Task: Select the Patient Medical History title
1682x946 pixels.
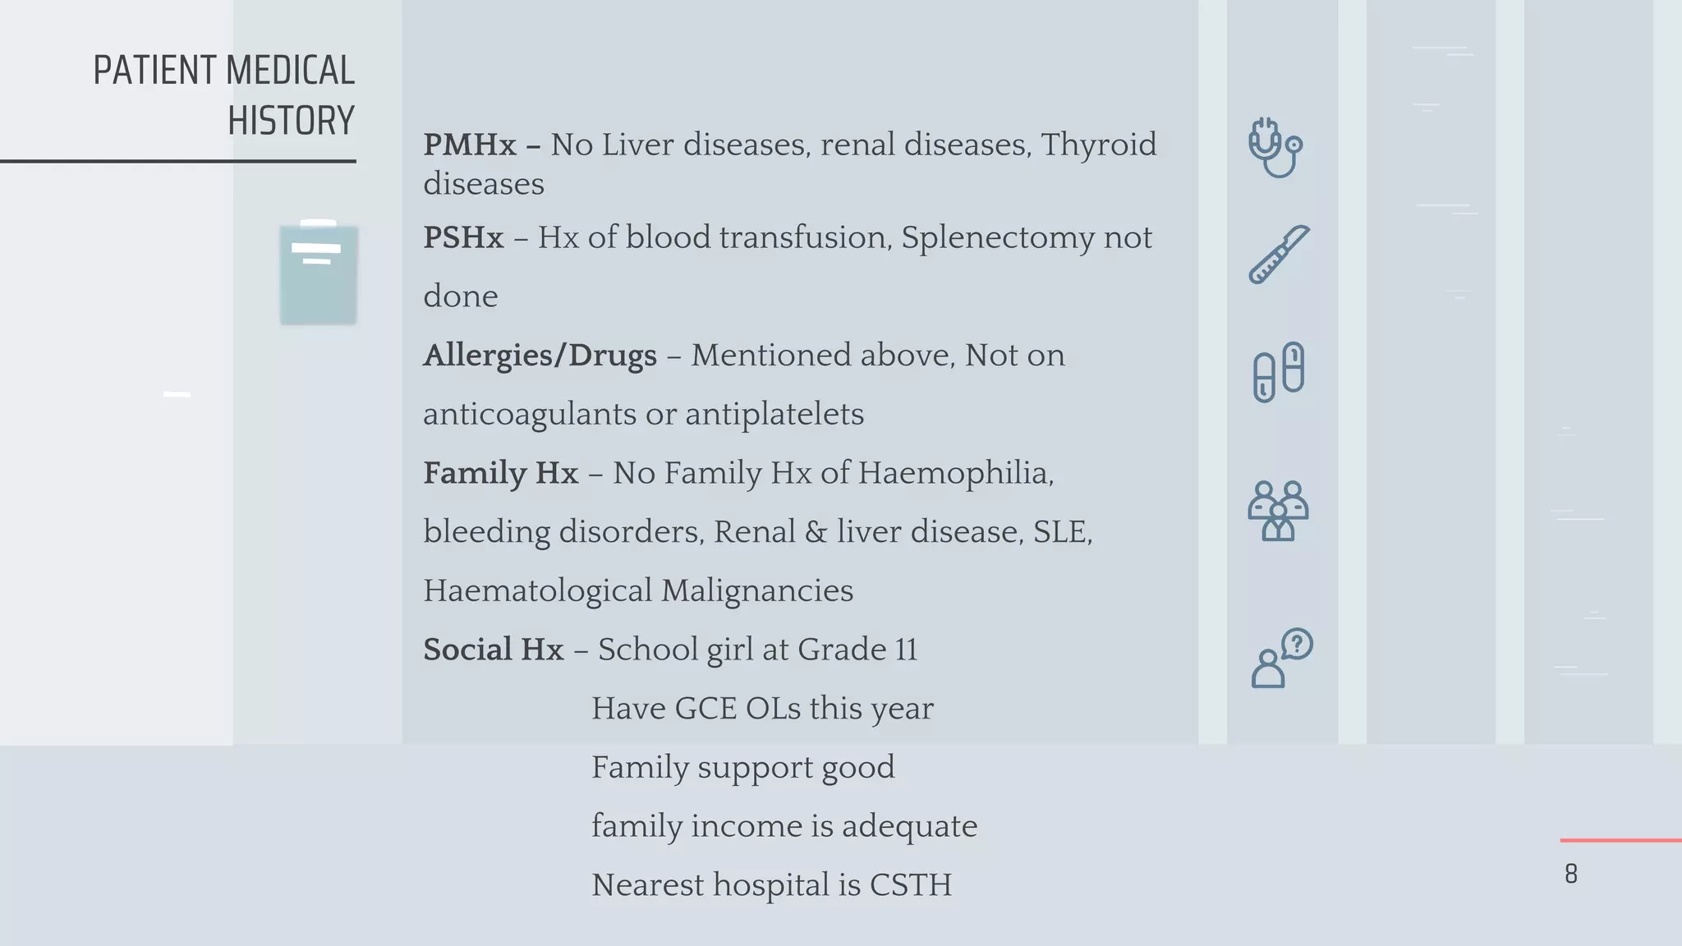Action: [x=223, y=95]
